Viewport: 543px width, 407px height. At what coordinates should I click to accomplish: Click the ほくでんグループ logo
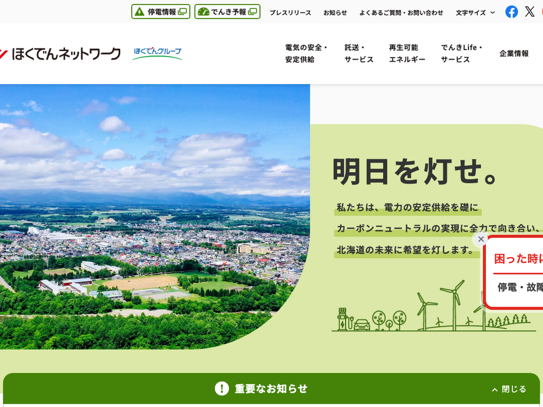tap(157, 53)
